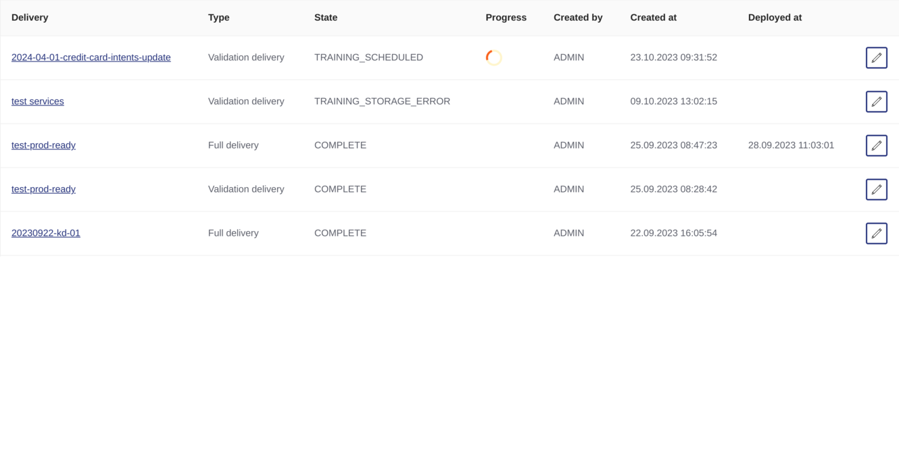Click the Delivery column header

pos(30,18)
